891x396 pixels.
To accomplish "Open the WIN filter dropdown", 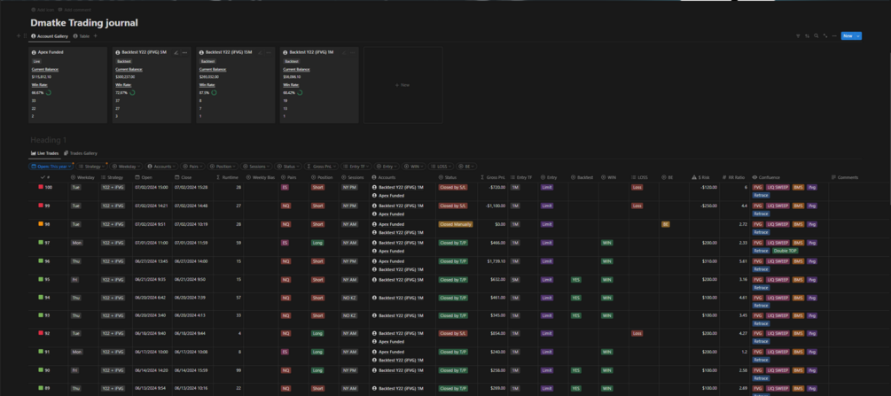I will pos(414,167).
